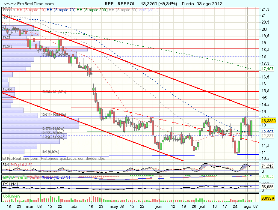
Task: Click the MM (Simple 50) legend entry
Action: 123,10
